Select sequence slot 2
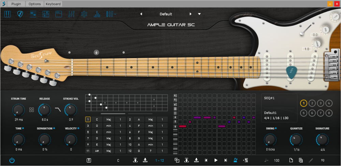Viewport: 341px width, 166px height. [x=312, y=103]
